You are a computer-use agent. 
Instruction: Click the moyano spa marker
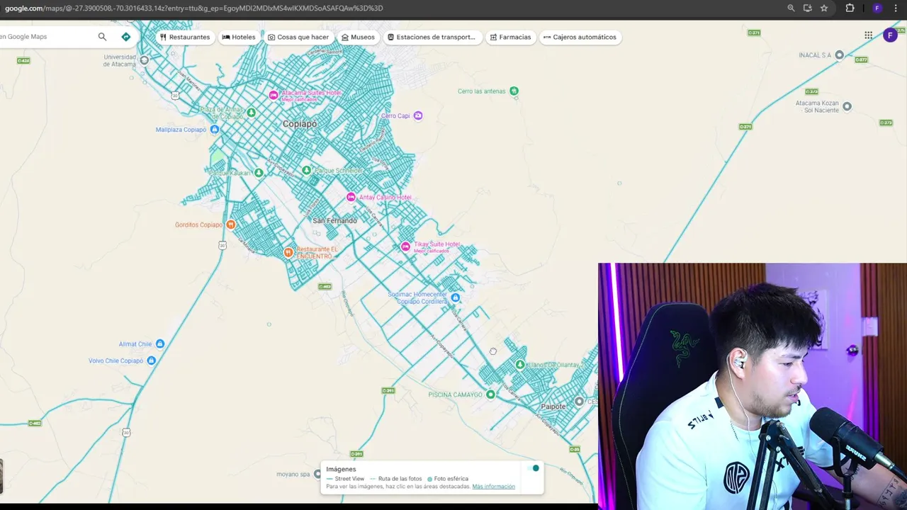[317, 474]
